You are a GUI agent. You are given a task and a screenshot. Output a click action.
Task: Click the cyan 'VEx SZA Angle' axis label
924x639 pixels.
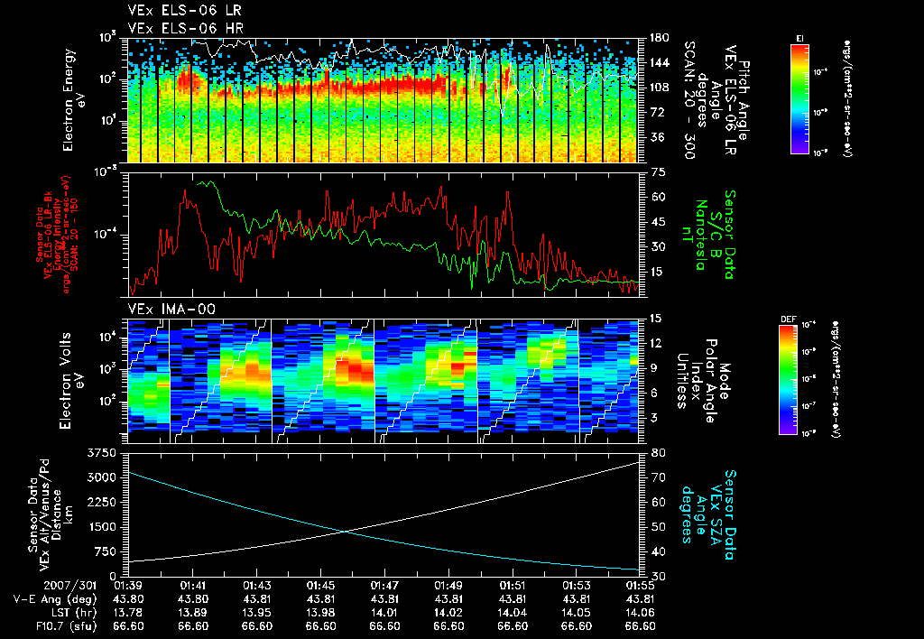pos(707,514)
